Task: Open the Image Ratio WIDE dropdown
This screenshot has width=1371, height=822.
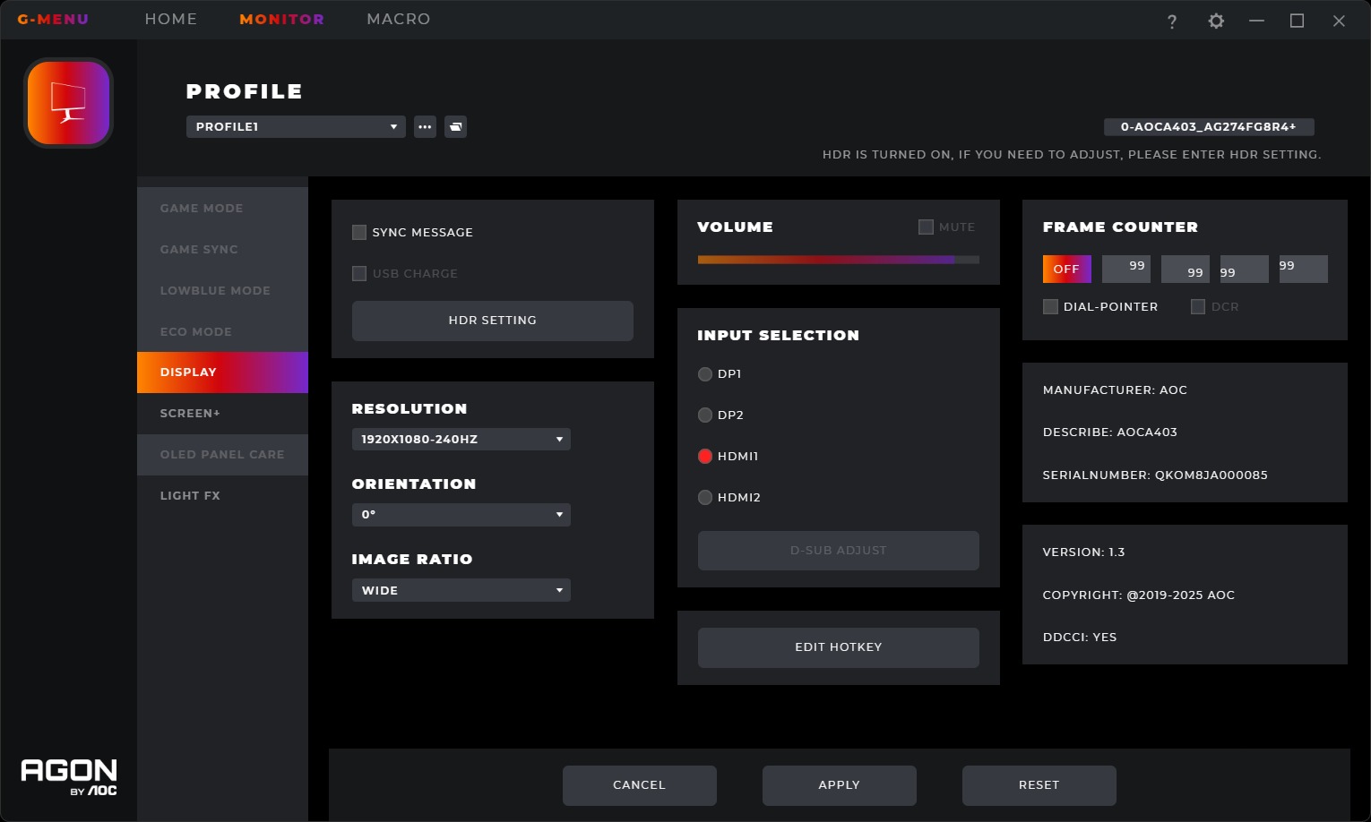Action: (x=461, y=590)
